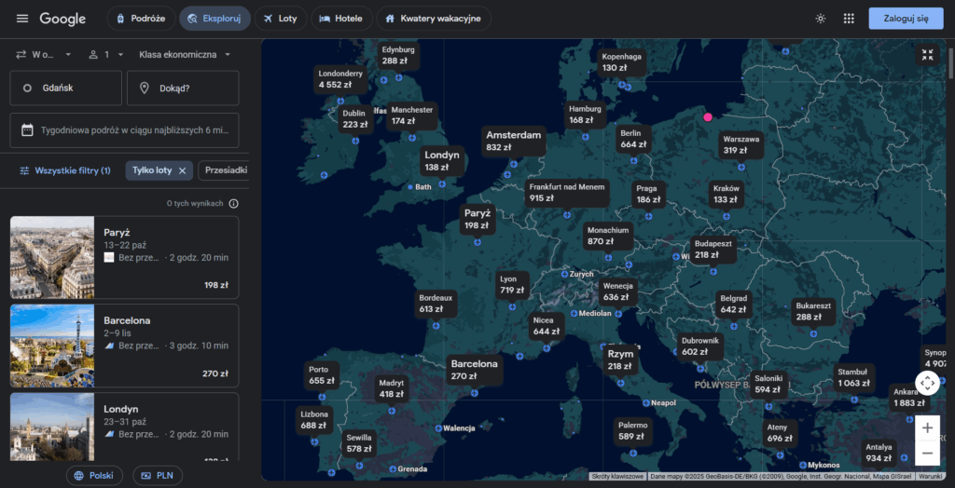The height and width of the screenshot is (488, 955).
Task: Select the Monachium 870 zł map label
Action: 608,237
